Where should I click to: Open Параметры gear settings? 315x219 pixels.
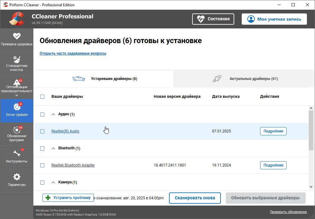pyautogui.click(x=17, y=181)
